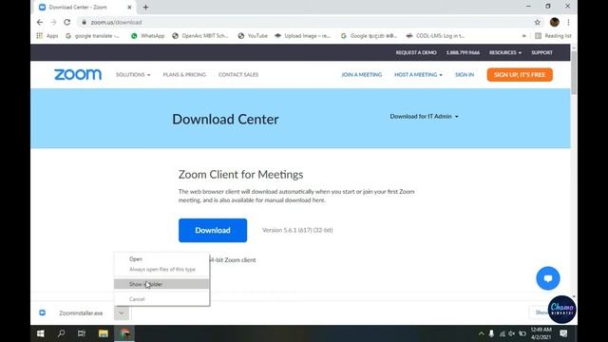Open the google translate bookmark
The image size is (608, 342).
(92, 36)
